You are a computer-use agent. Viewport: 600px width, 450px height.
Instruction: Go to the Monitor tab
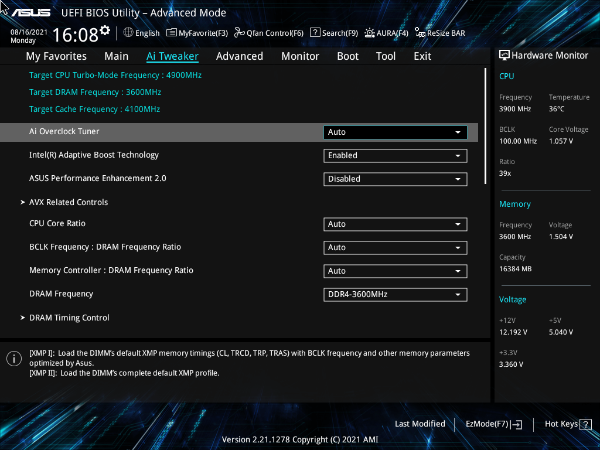301,56
